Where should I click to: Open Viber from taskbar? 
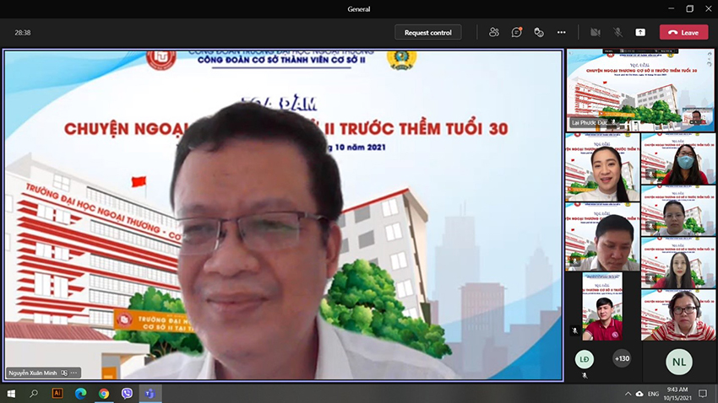coord(127,394)
